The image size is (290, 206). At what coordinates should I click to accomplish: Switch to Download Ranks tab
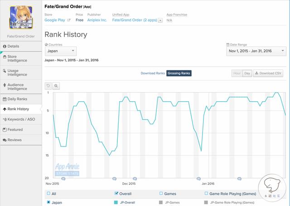[x=153, y=73]
